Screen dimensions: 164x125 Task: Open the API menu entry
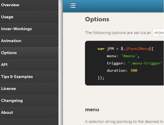(4, 65)
